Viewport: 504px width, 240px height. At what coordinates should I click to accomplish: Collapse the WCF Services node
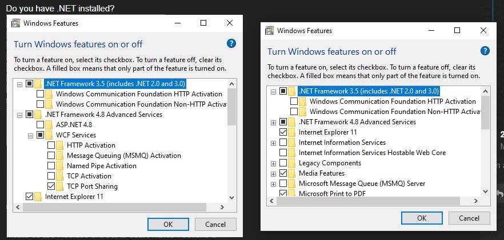tap(30, 136)
